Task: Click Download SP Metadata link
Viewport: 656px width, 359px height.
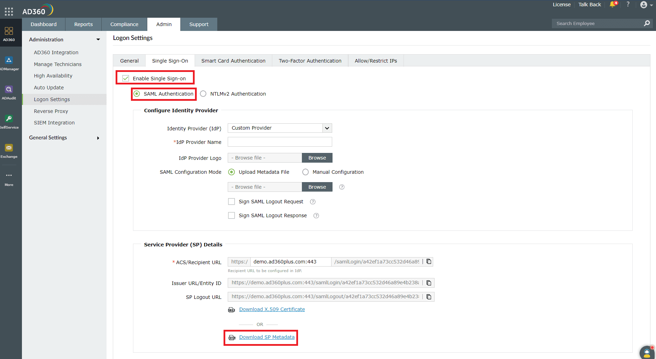Action: click(x=266, y=337)
